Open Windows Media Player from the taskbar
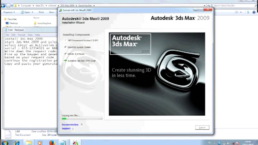This screenshot has height=145, width=258. click(x=40, y=143)
